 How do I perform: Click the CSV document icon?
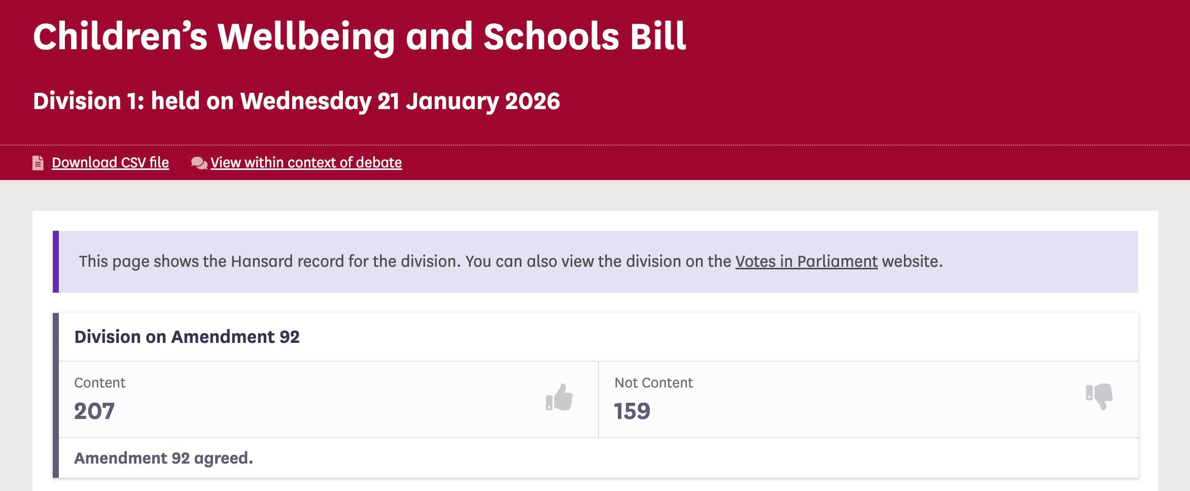tap(38, 162)
